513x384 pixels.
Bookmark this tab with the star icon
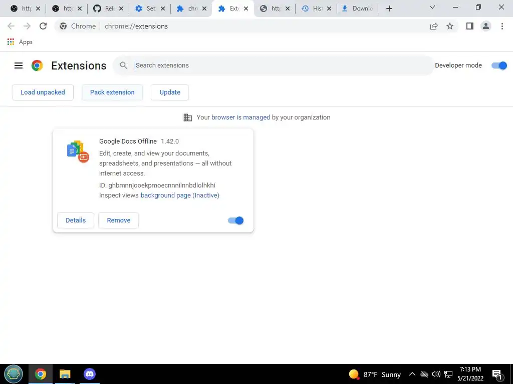[450, 26]
